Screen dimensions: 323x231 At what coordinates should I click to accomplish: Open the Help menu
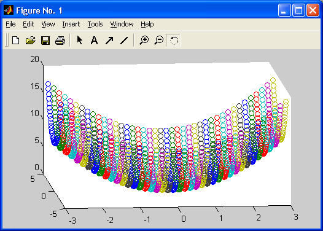tap(147, 24)
